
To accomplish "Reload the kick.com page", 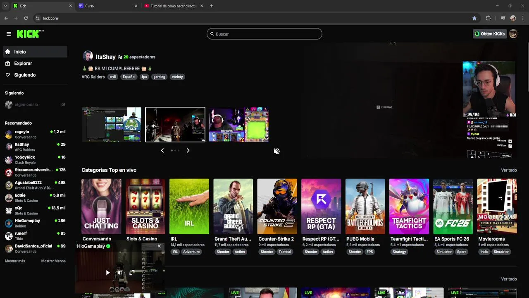I will coord(26,18).
